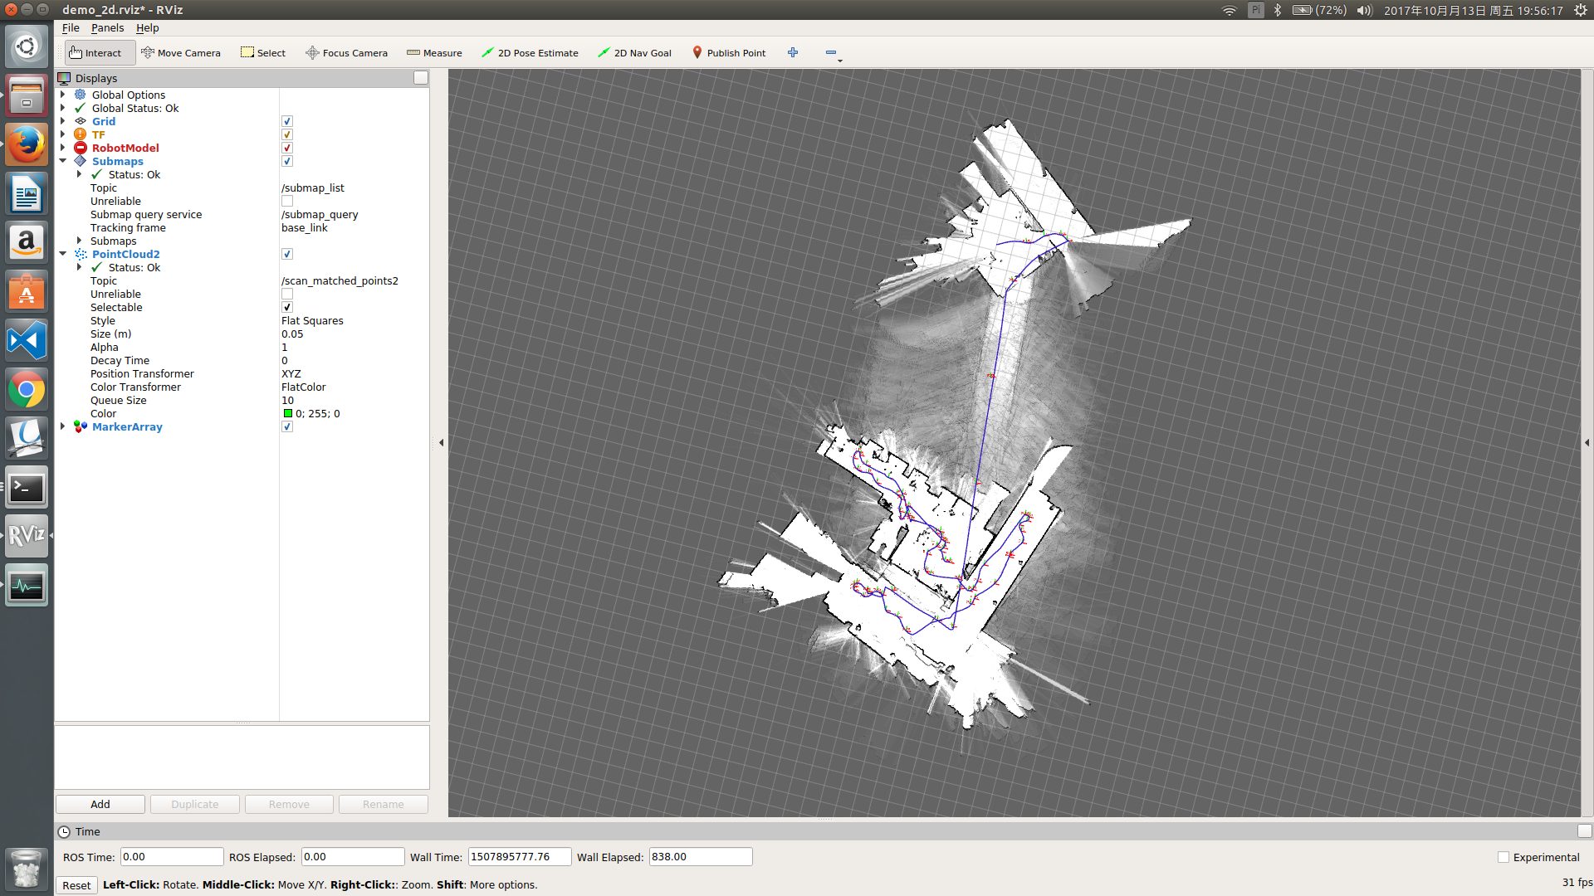The width and height of the screenshot is (1594, 896).
Task: Open the Panels menu
Action: tap(107, 27)
